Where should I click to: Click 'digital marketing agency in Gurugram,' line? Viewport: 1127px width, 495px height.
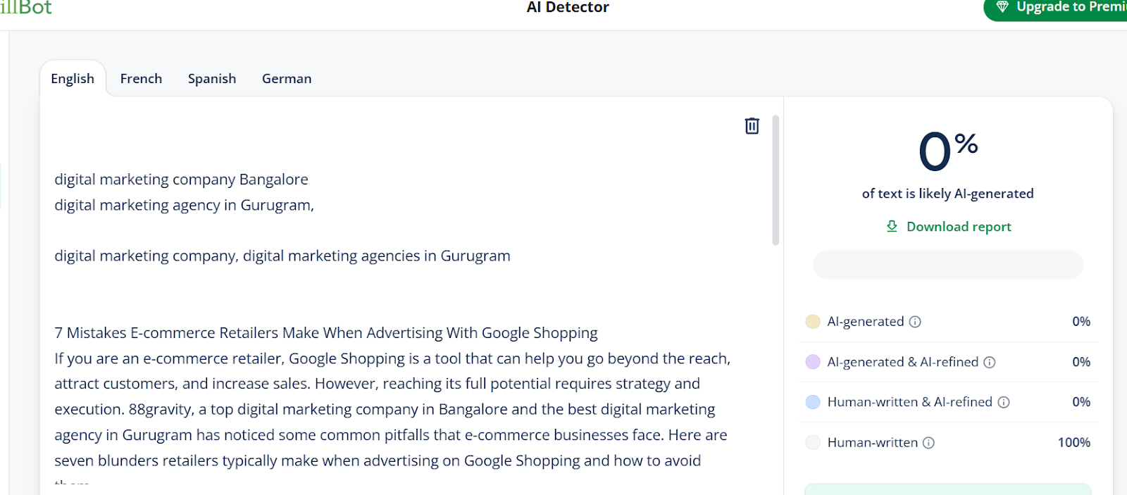point(185,205)
